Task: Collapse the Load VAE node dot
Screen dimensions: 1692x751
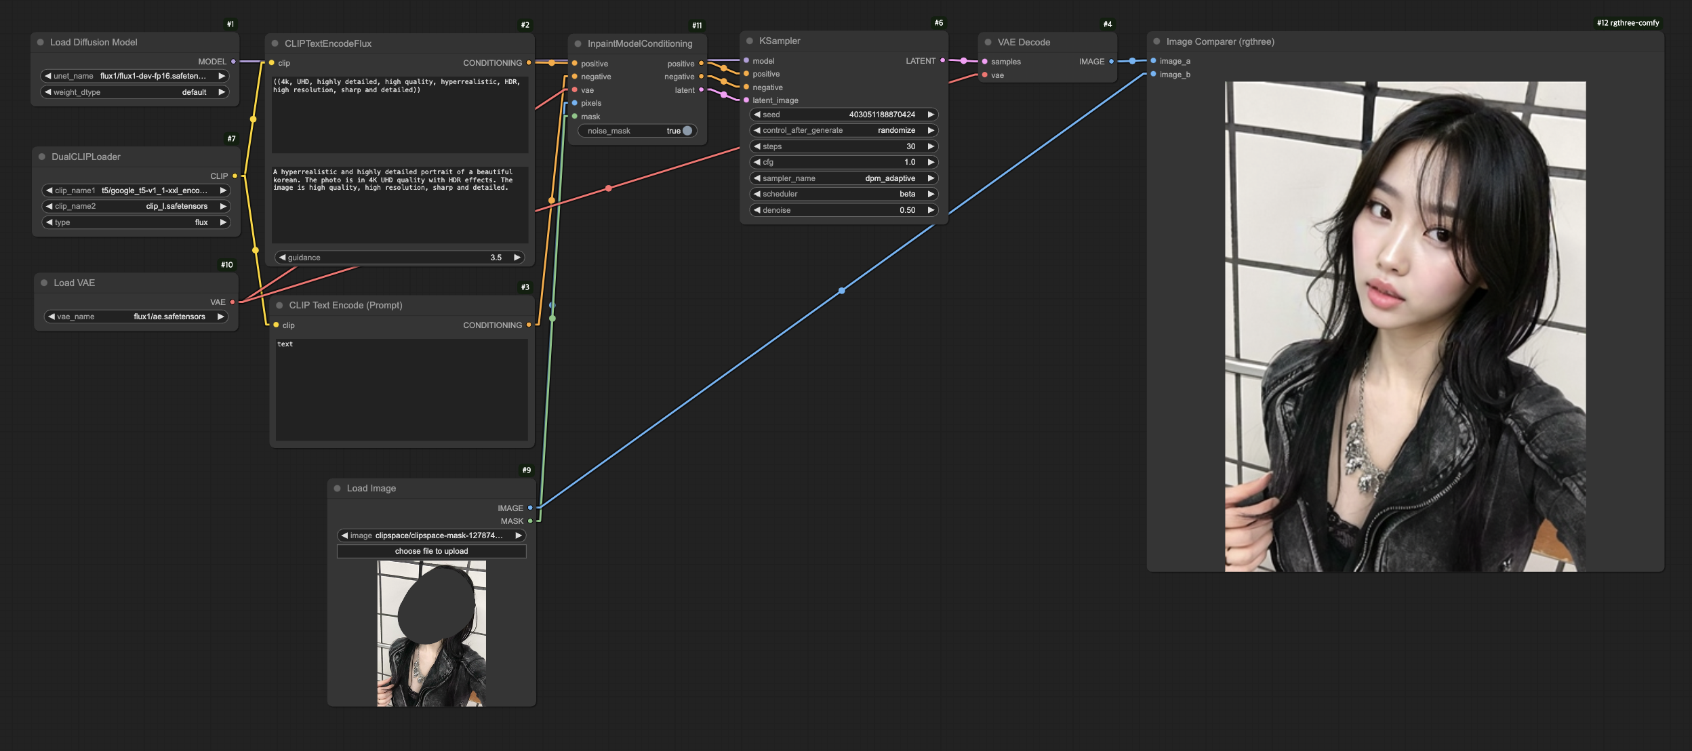Action: 44,283
